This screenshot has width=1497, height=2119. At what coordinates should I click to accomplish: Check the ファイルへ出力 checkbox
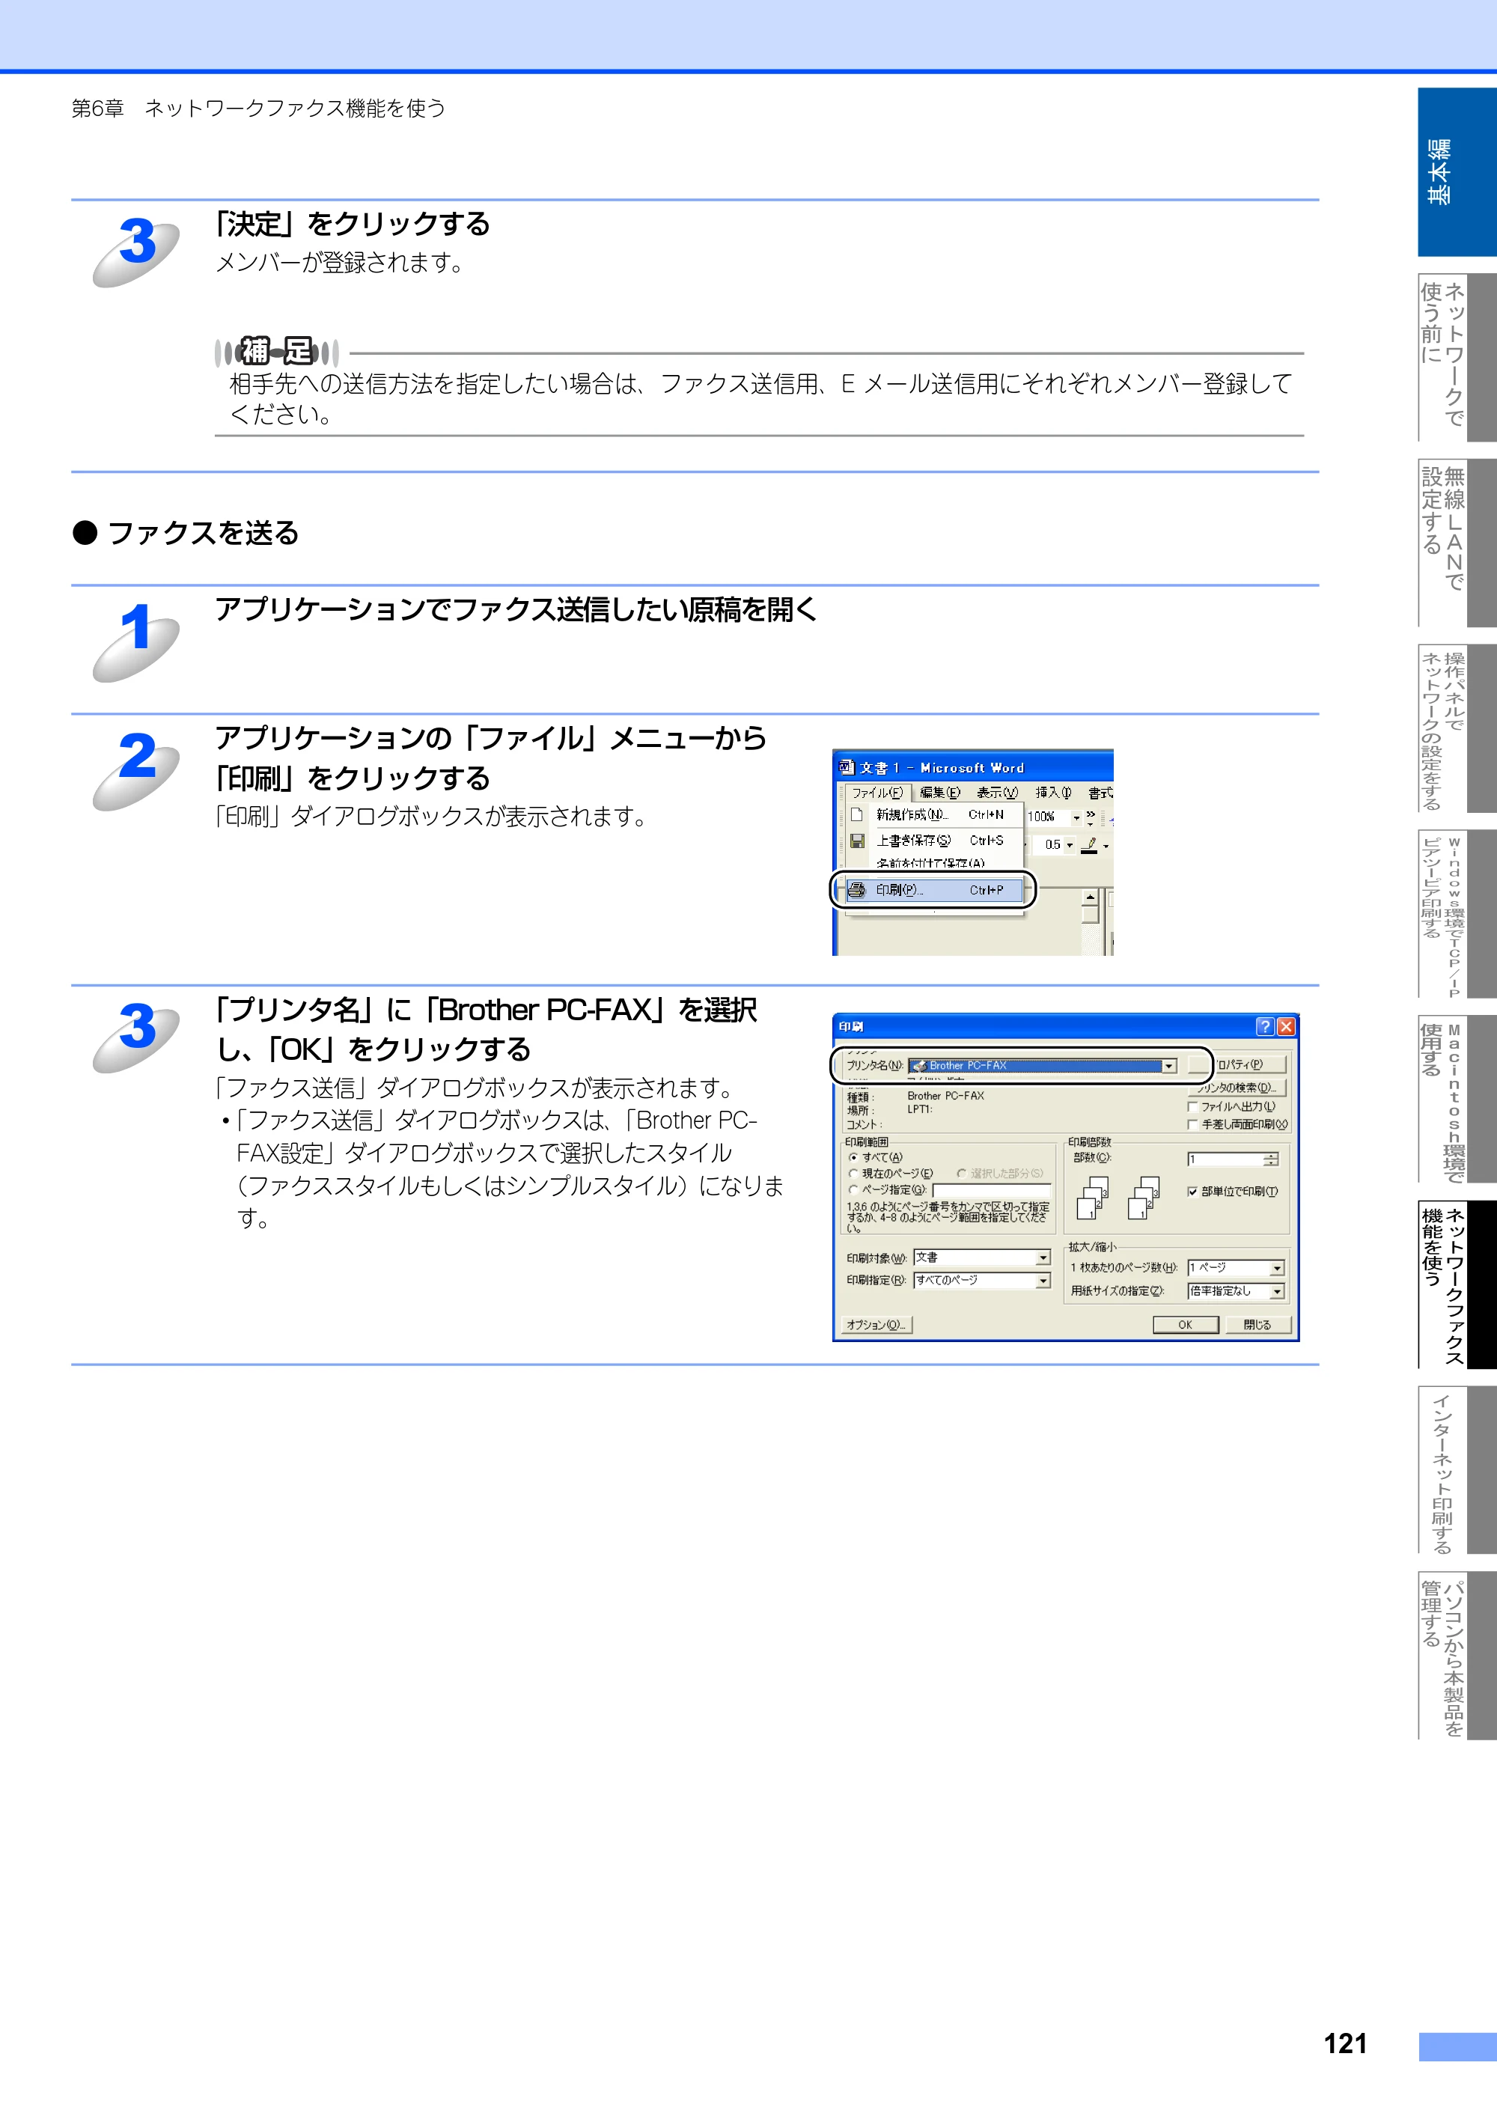click(x=1192, y=1106)
